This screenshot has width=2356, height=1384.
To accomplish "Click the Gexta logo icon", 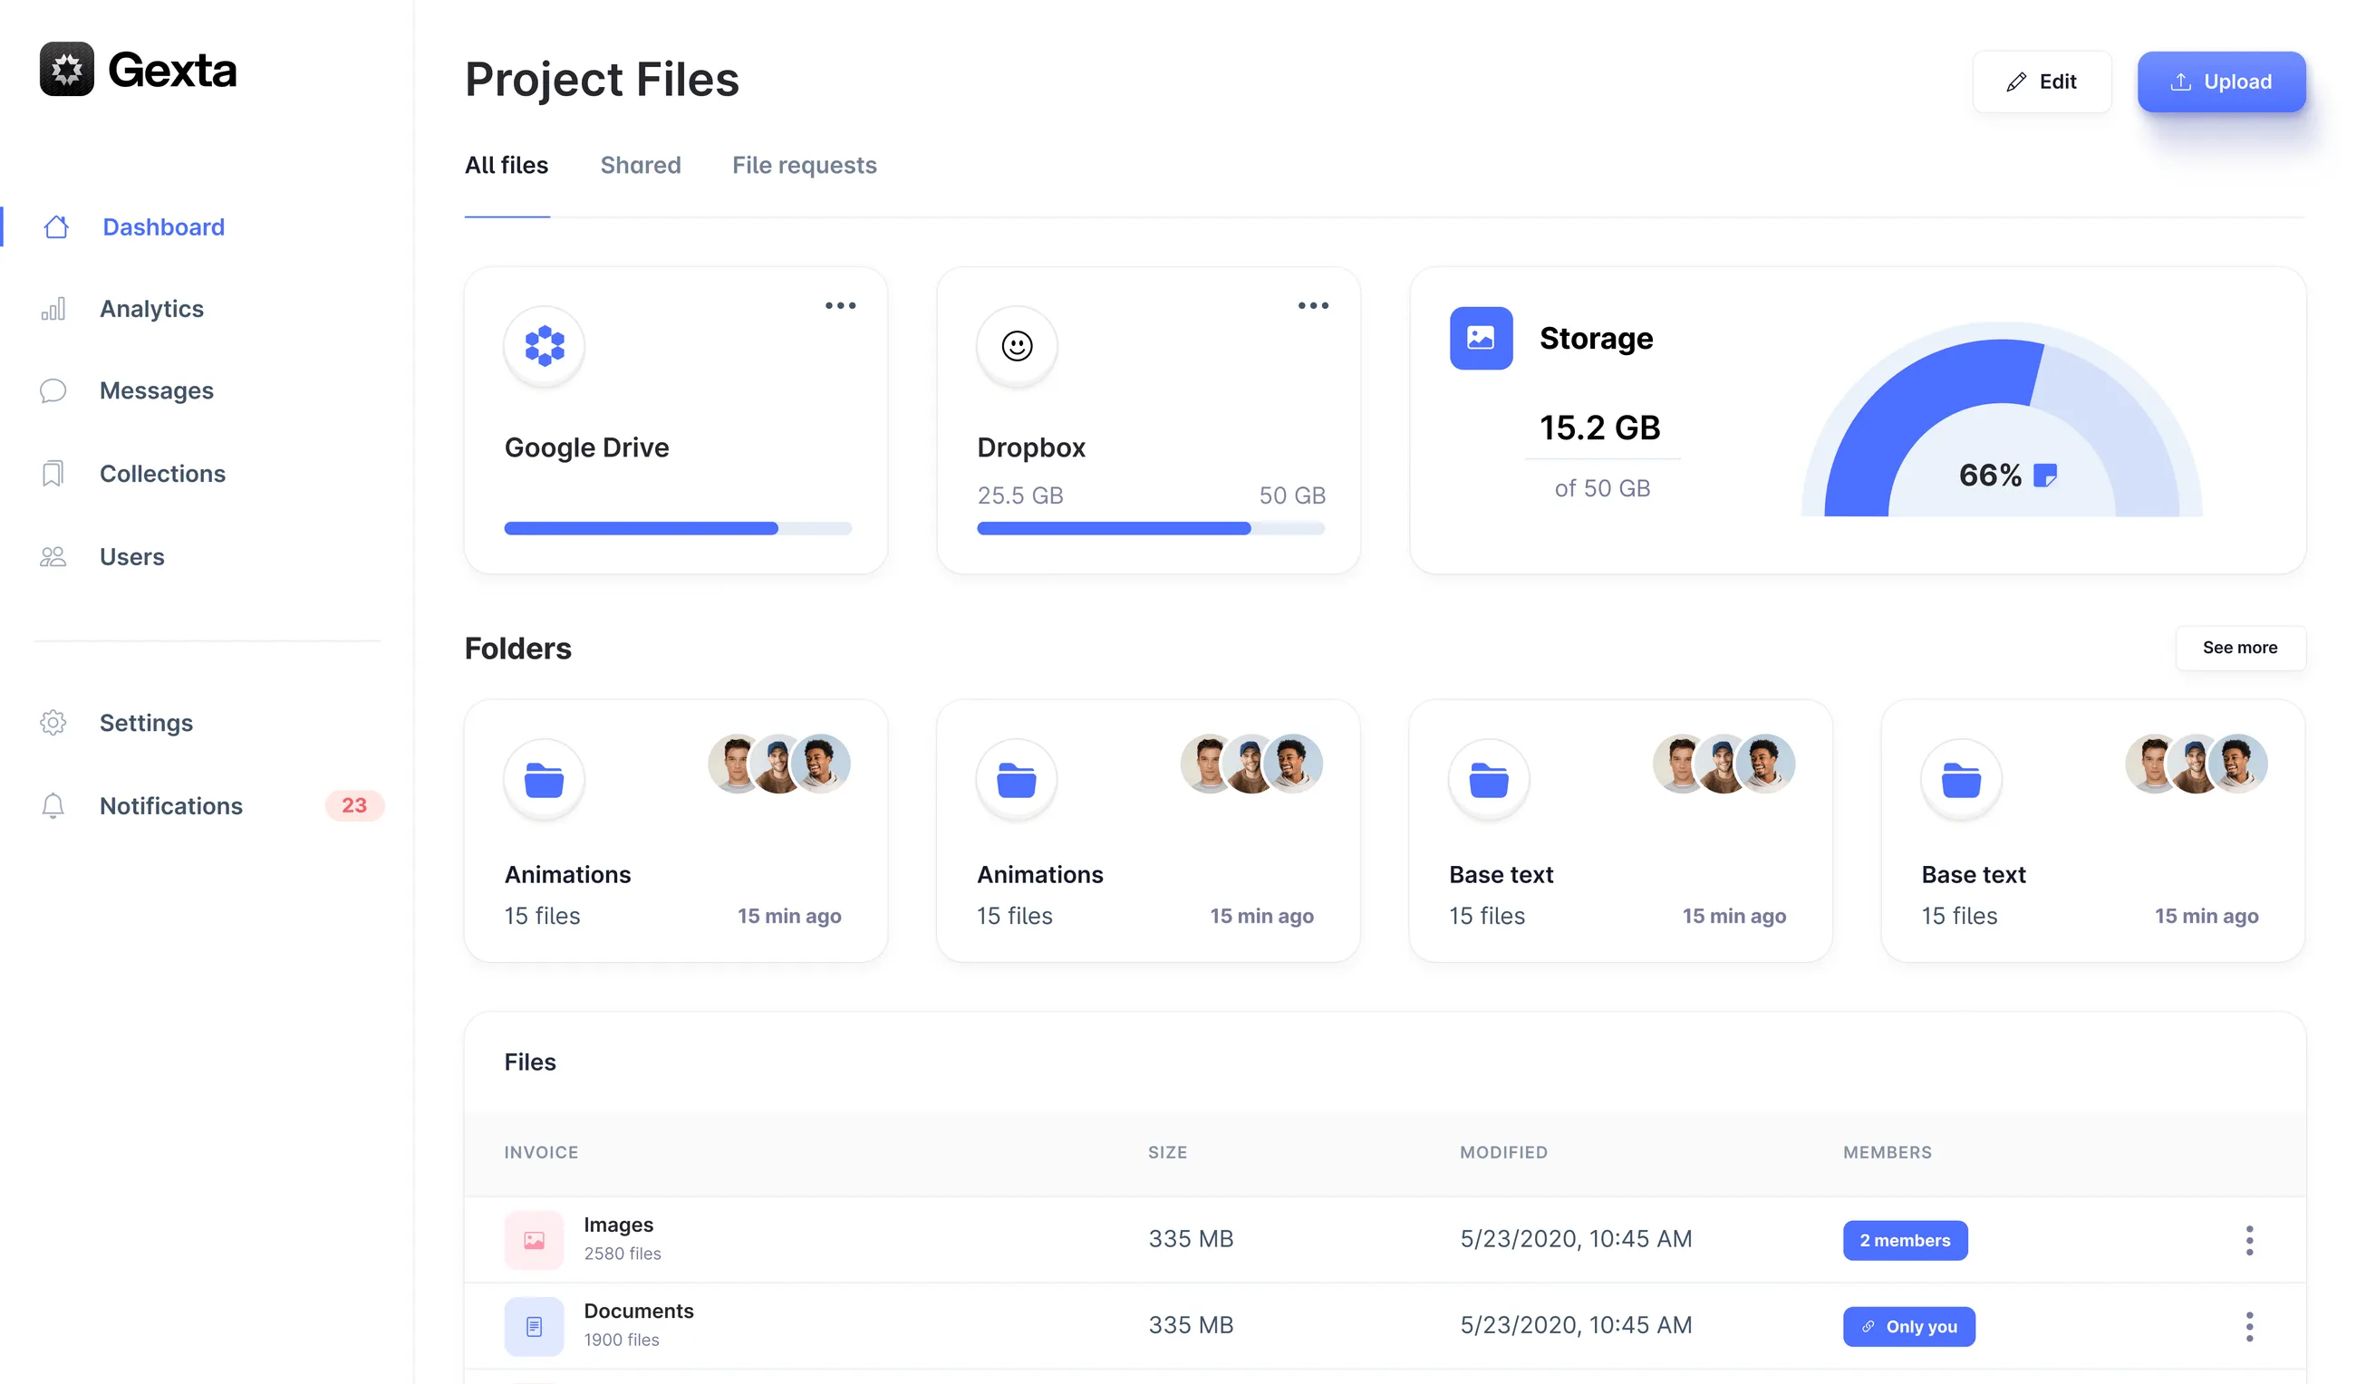I will click(66, 69).
